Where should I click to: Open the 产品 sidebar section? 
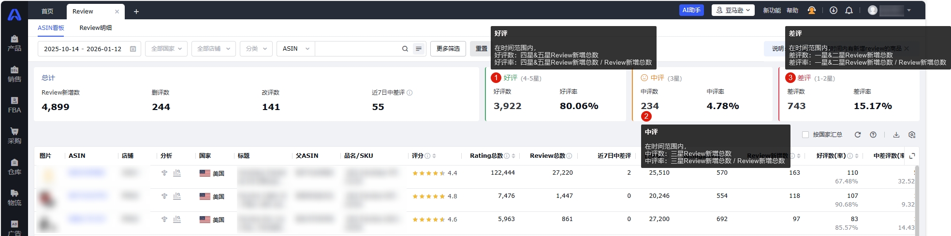[15, 43]
